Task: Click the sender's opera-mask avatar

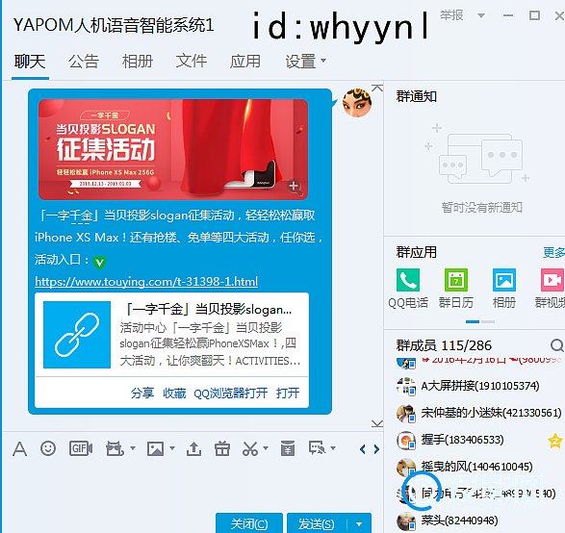Action: point(357,103)
